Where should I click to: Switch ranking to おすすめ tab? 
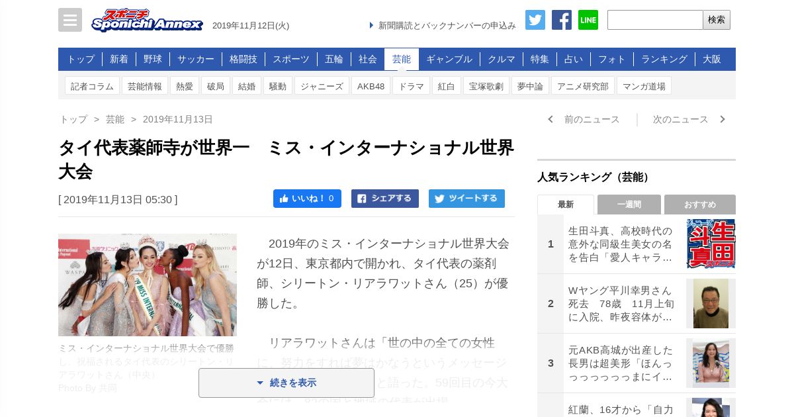click(x=700, y=205)
